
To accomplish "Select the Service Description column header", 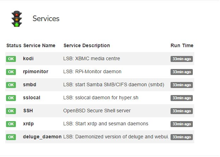I will click(87, 45).
